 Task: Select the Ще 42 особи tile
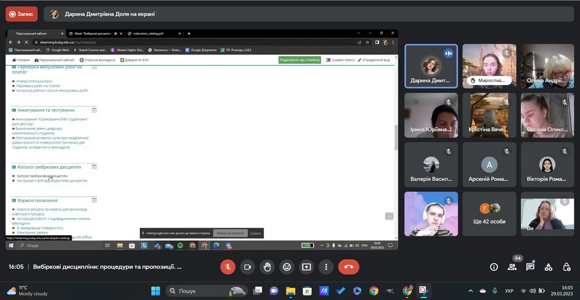[489, 213]
